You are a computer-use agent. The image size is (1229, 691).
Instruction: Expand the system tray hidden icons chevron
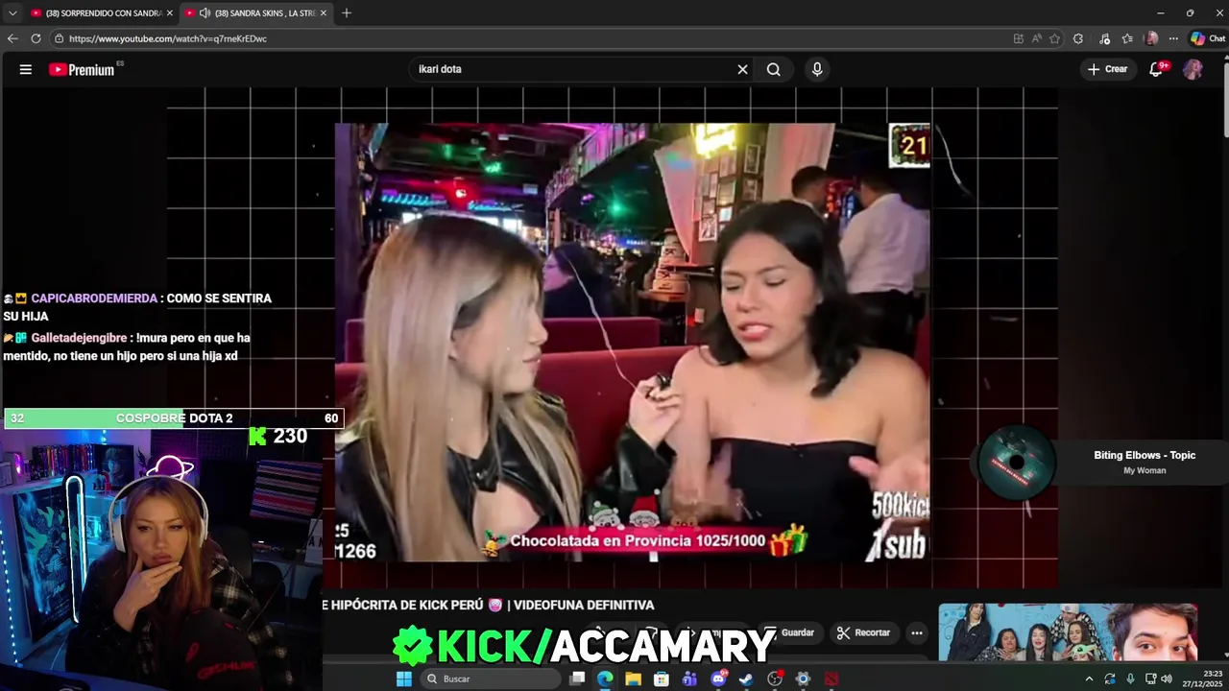[x=1089, y=679]
